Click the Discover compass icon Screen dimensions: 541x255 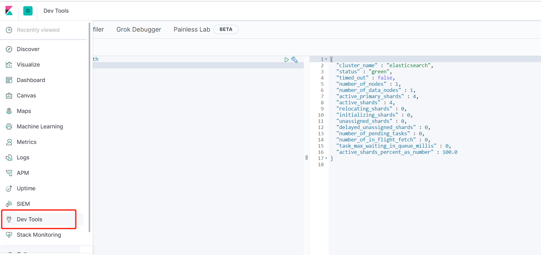pos(9,49)
